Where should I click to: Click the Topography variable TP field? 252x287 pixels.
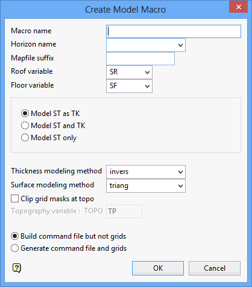(124, 211)
